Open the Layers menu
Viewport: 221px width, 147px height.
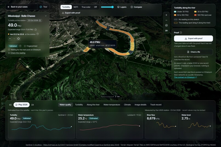click(x=122, y=7)
